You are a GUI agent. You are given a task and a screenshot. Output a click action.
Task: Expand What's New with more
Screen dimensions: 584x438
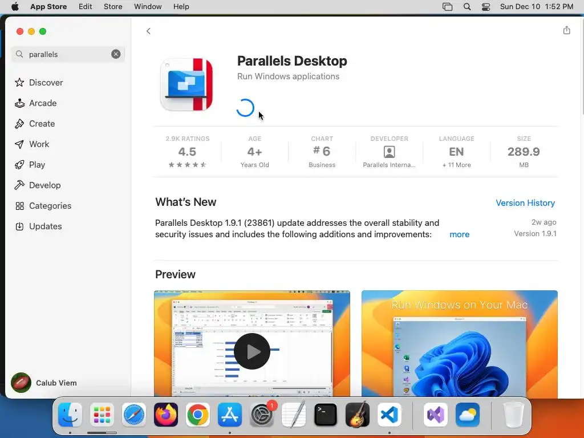[x=459, y=234]
